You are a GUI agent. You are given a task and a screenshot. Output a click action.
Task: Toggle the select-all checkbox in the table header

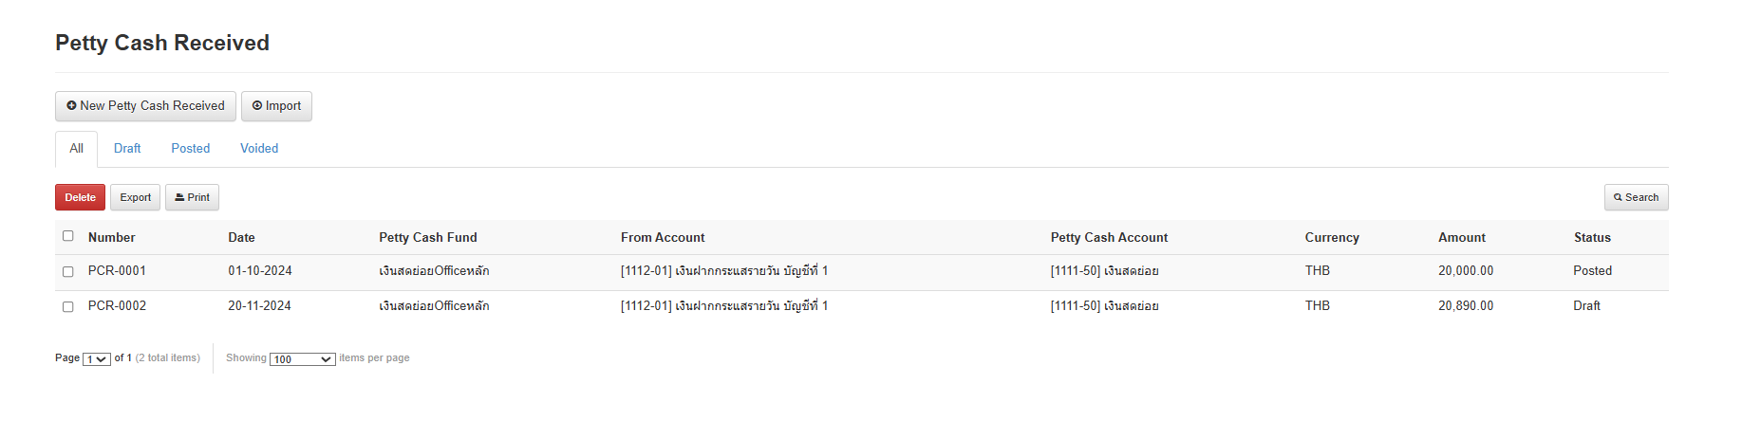[x=68, y=236]
